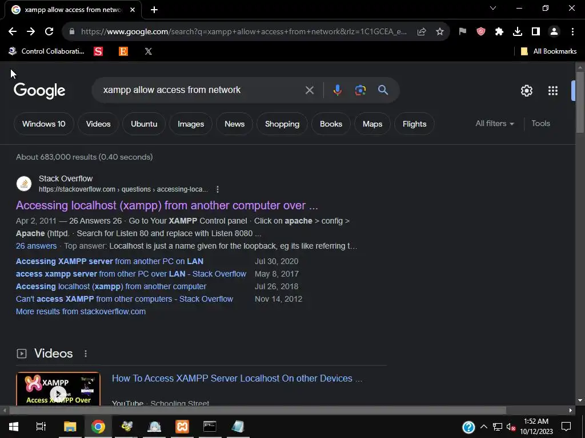Image resolution: width=585 pixels, height=438 pixels.
Task: Open 'Accessing XAMPP server from another PC on LAN'
Action: pos(109,261)
